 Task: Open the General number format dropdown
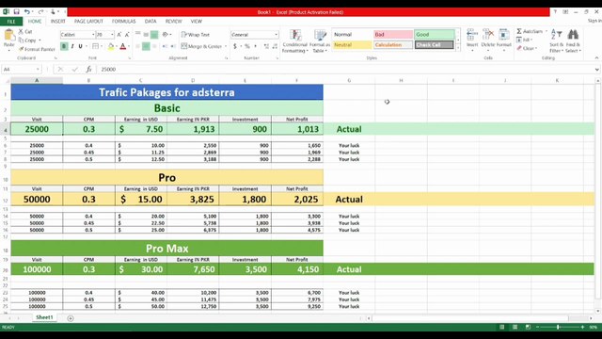tap(276, 35)
